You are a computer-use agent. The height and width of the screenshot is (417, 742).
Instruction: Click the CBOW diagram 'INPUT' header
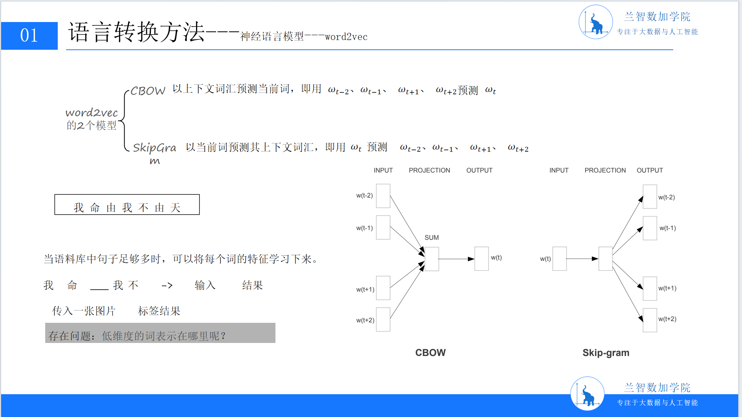pyautogui.click(x=383, y=171)
